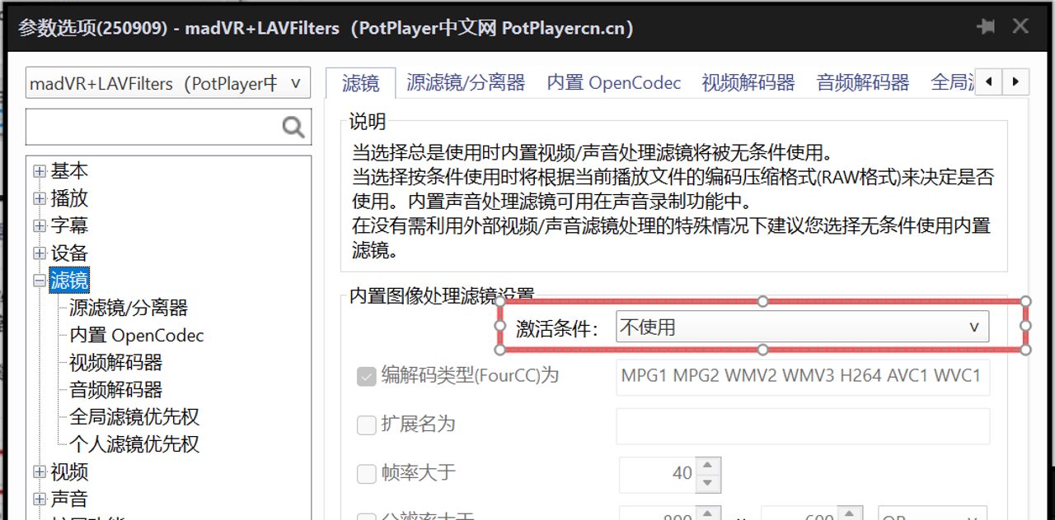Expand the 设备 tree node
The width and height of the screenshot is (1055, 520).
tap(39, 253)
